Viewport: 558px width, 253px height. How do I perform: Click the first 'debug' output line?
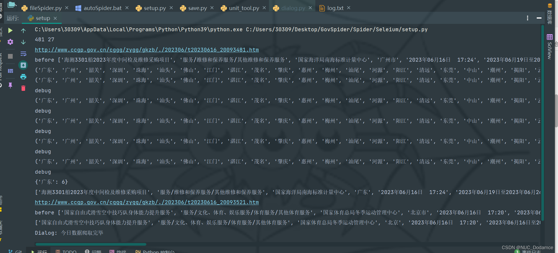click(43, 91)
